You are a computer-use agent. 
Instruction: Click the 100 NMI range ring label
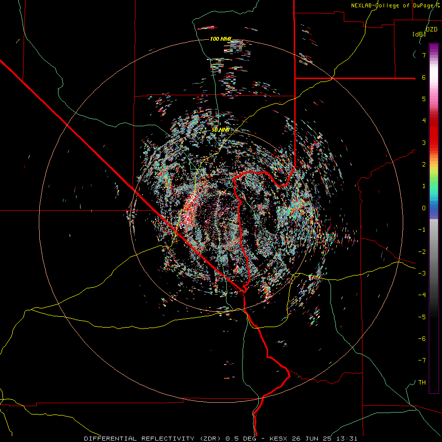click(221, 39)
